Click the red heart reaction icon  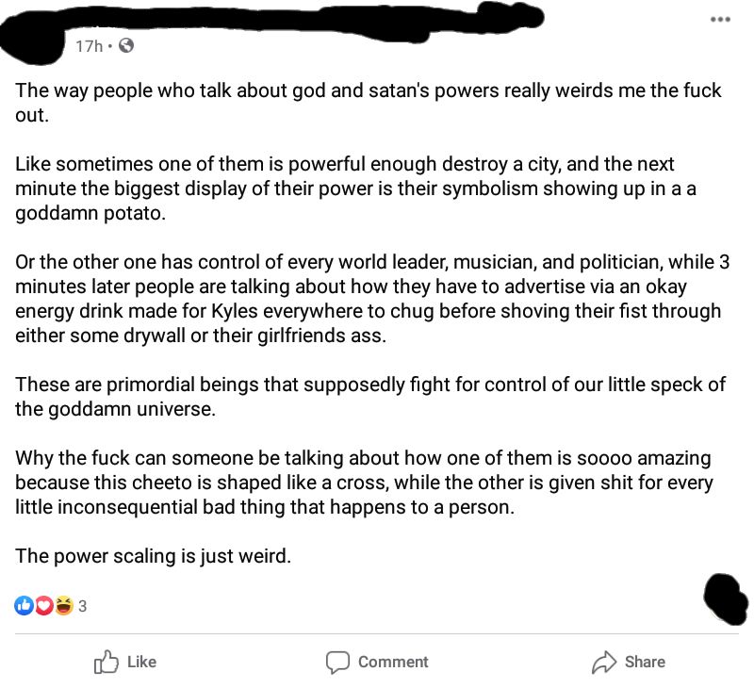coord(43,606)
